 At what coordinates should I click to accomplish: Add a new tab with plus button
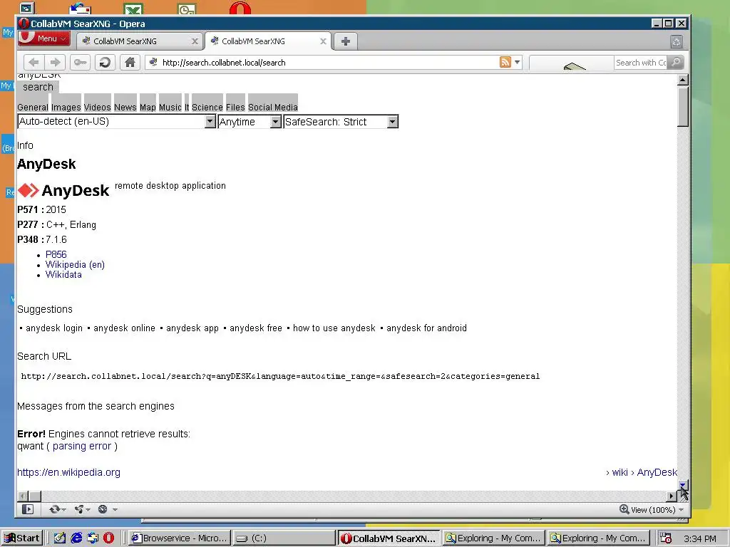346,41
